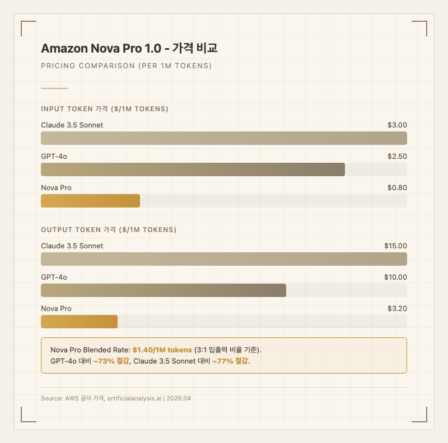Click the $2.50 price for GPT-4o

pos(397,157)
